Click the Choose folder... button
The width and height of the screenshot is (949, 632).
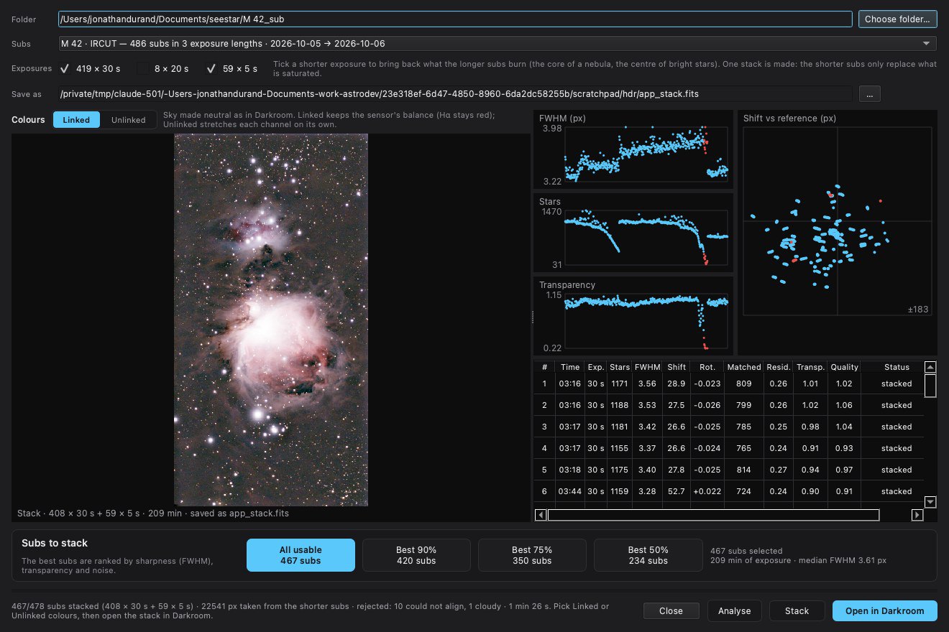[898, 19]
